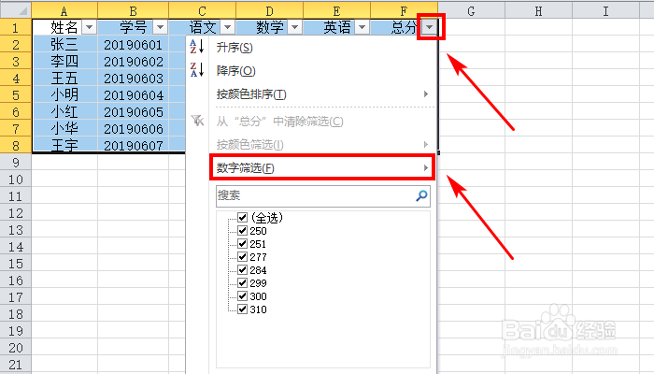Select row 2 header
This screenshot has width=654, height=374.
(x=16, y=44)
